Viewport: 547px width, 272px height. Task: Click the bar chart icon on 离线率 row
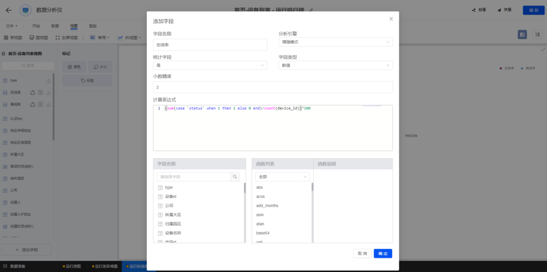pos(49,104)
